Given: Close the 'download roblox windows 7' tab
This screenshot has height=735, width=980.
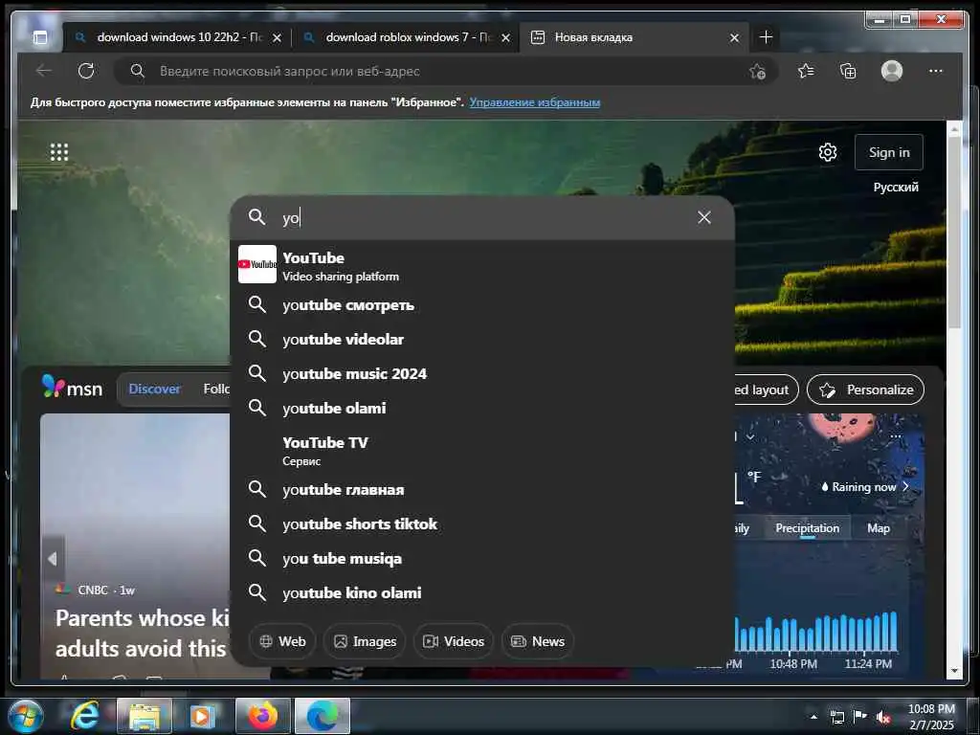Looking at the screenshot, I should click(x=505, y=38).
